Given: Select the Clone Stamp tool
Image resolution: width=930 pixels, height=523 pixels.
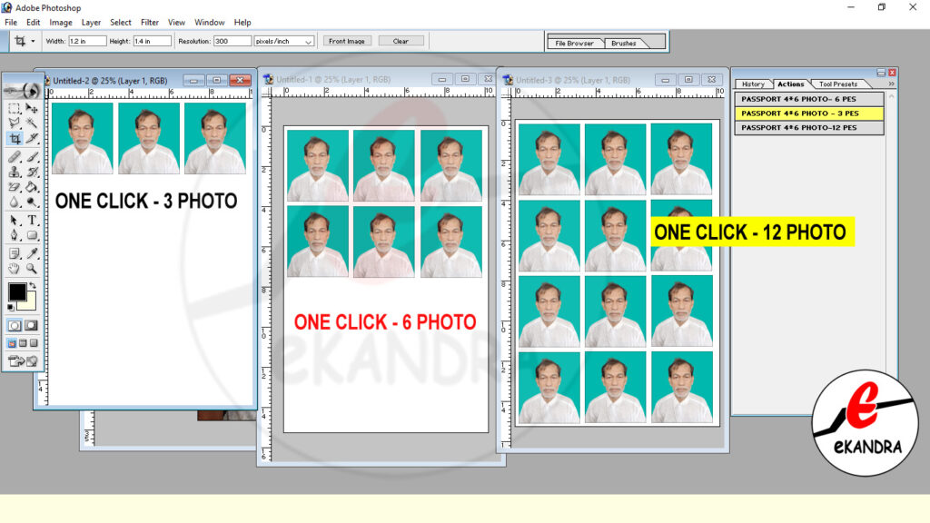Looking at the screenshot, I should (15, 172).
